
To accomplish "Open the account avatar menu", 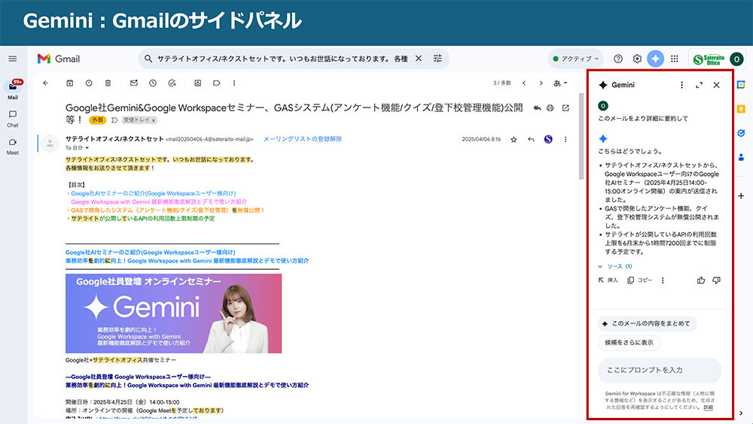I will point(736,59).
